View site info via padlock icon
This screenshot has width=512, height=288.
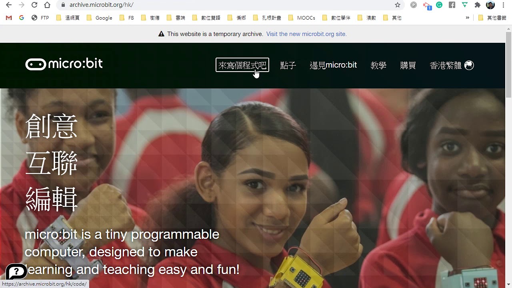[x=63, y=5]
